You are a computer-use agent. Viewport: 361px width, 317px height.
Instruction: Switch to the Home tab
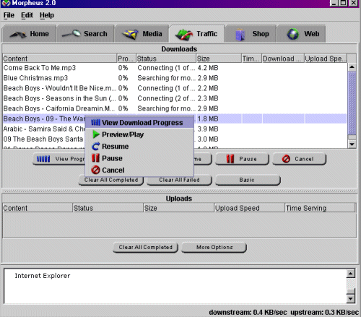tap(29, 34)
